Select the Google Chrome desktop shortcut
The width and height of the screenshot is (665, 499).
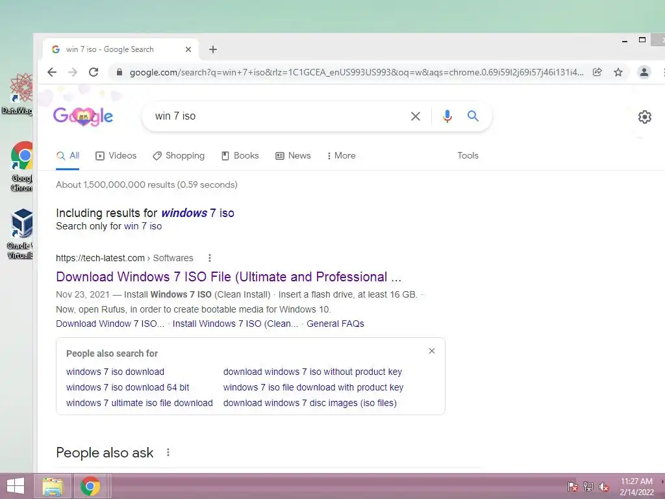(x=21, y=166)
